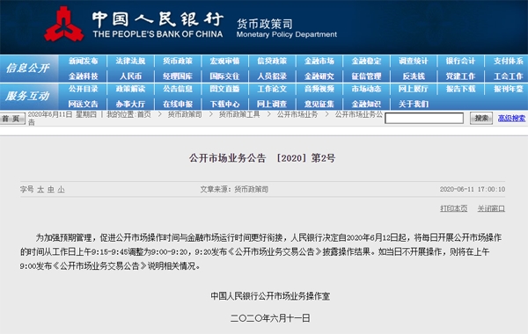Open the 音频视频 section
This screenshot has width=528, height=334.
(x=319, y=89)
